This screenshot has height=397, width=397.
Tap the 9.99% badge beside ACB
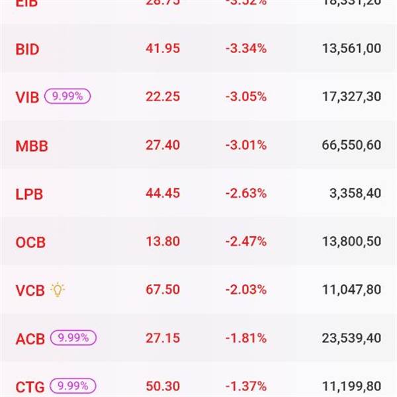(73, 338)
